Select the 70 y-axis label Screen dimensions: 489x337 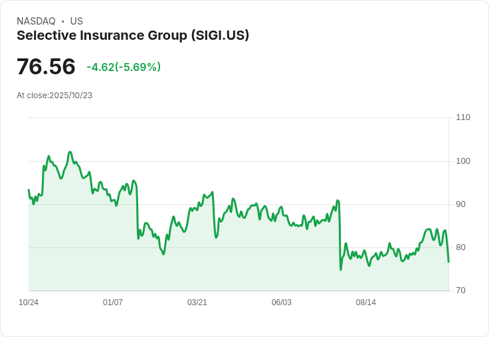click(461, 291)
